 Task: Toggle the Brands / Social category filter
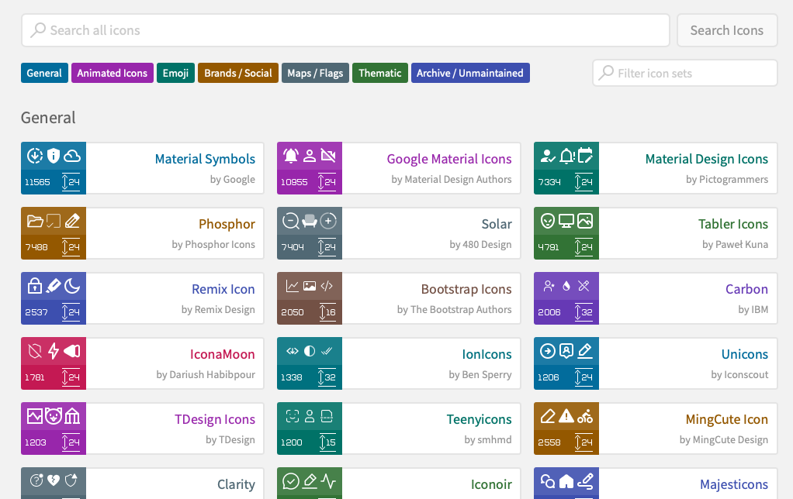click(238, 74)
